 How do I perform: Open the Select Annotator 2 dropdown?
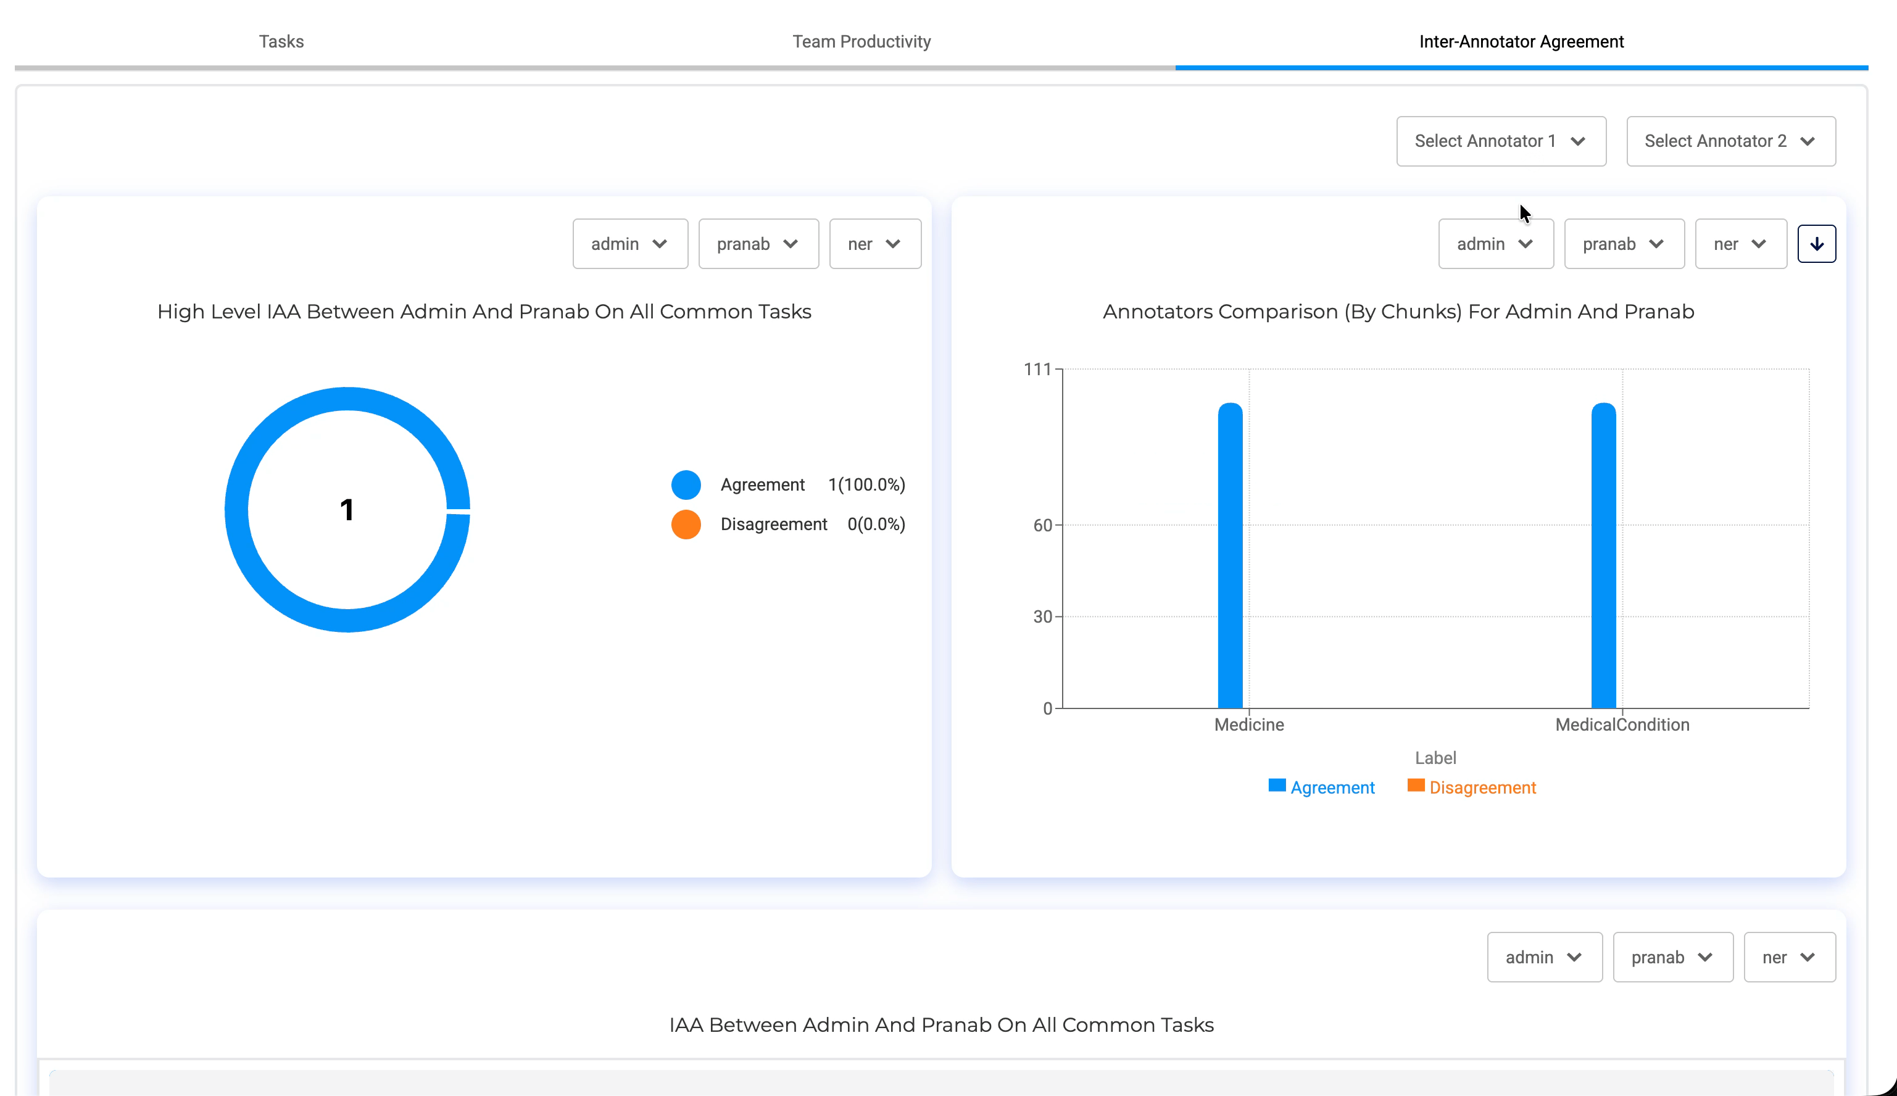point(1730,141)
